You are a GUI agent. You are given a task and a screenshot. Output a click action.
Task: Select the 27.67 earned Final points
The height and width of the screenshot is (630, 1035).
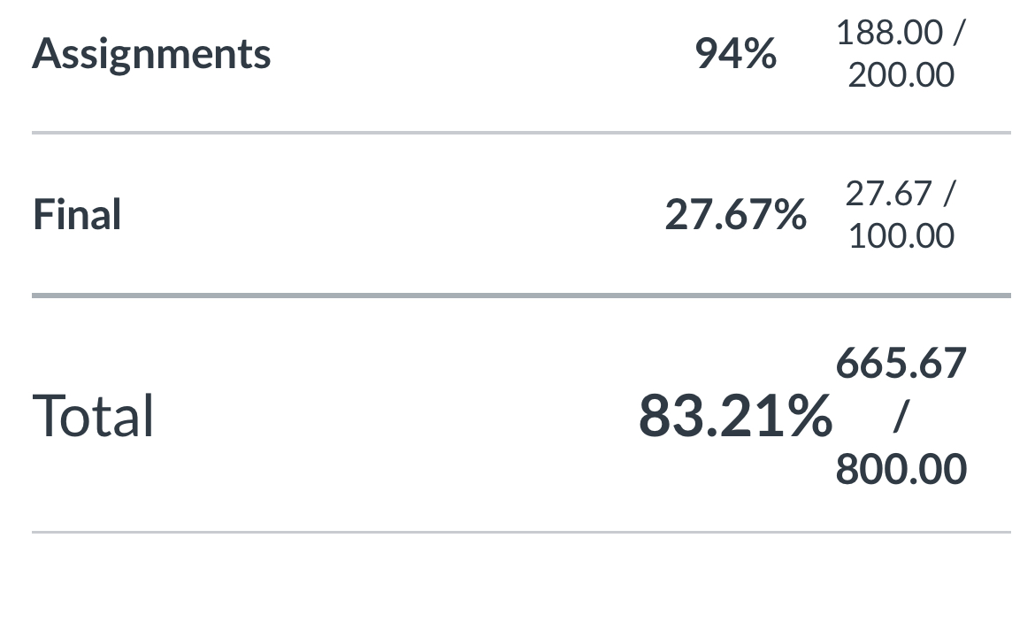(x=888, y=194)
